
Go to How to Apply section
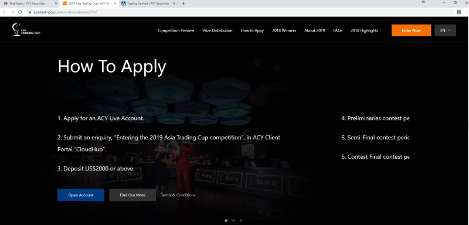(252, 30)
